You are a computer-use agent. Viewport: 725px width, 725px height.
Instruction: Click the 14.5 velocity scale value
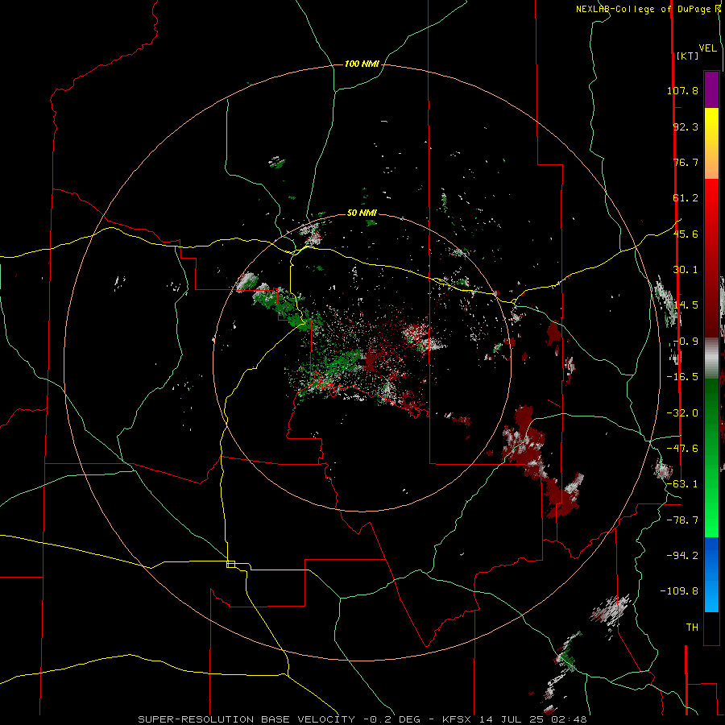(x=686, y=305)
